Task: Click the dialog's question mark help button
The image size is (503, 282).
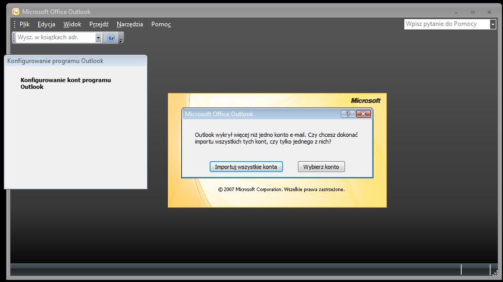Action: (348, 114)
